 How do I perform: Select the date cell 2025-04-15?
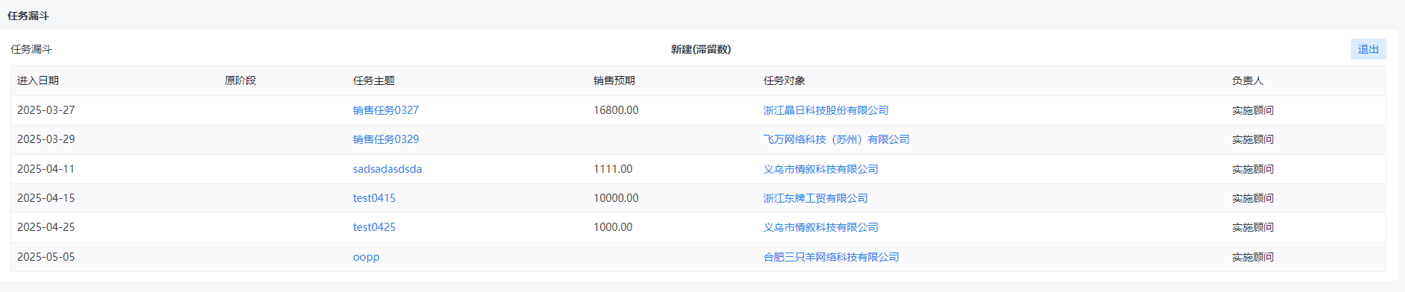pos(46,198)
